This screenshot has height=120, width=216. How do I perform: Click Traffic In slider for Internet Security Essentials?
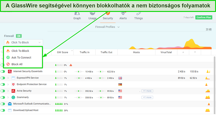[79, 72]
